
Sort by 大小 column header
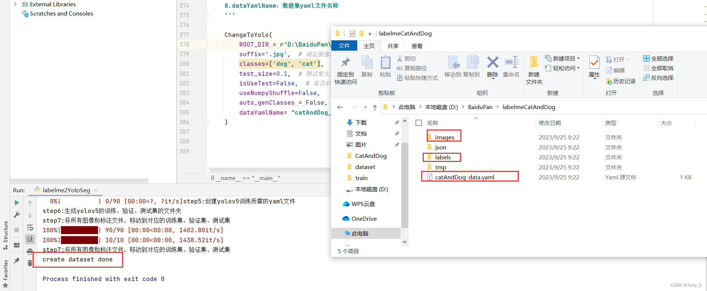coord(666,123)
